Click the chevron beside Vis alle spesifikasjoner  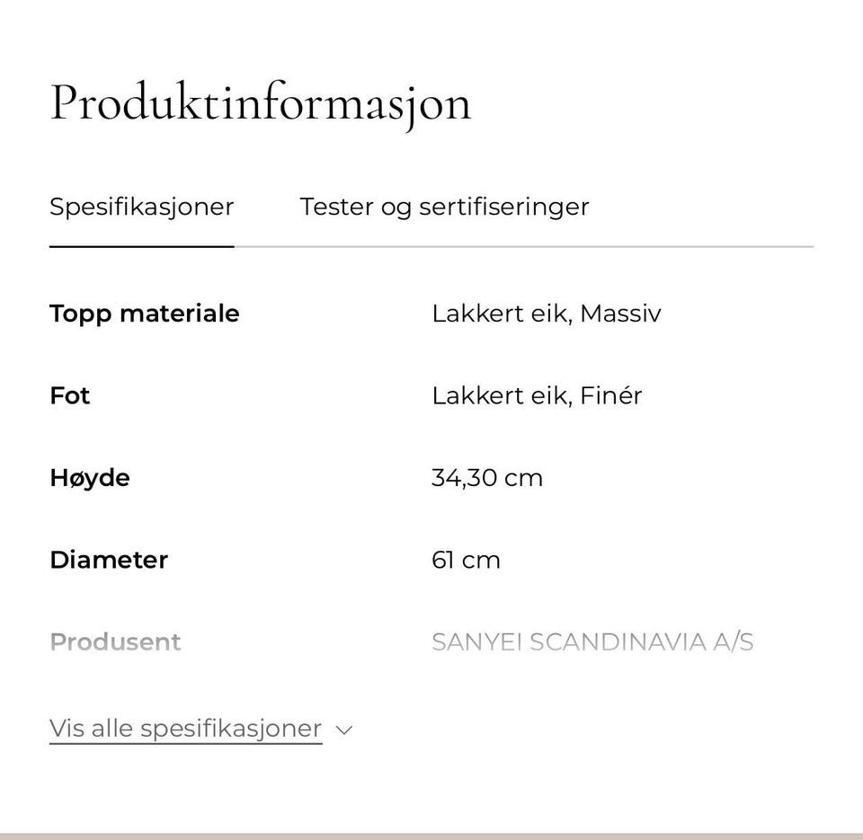click(x=344, y=730)
